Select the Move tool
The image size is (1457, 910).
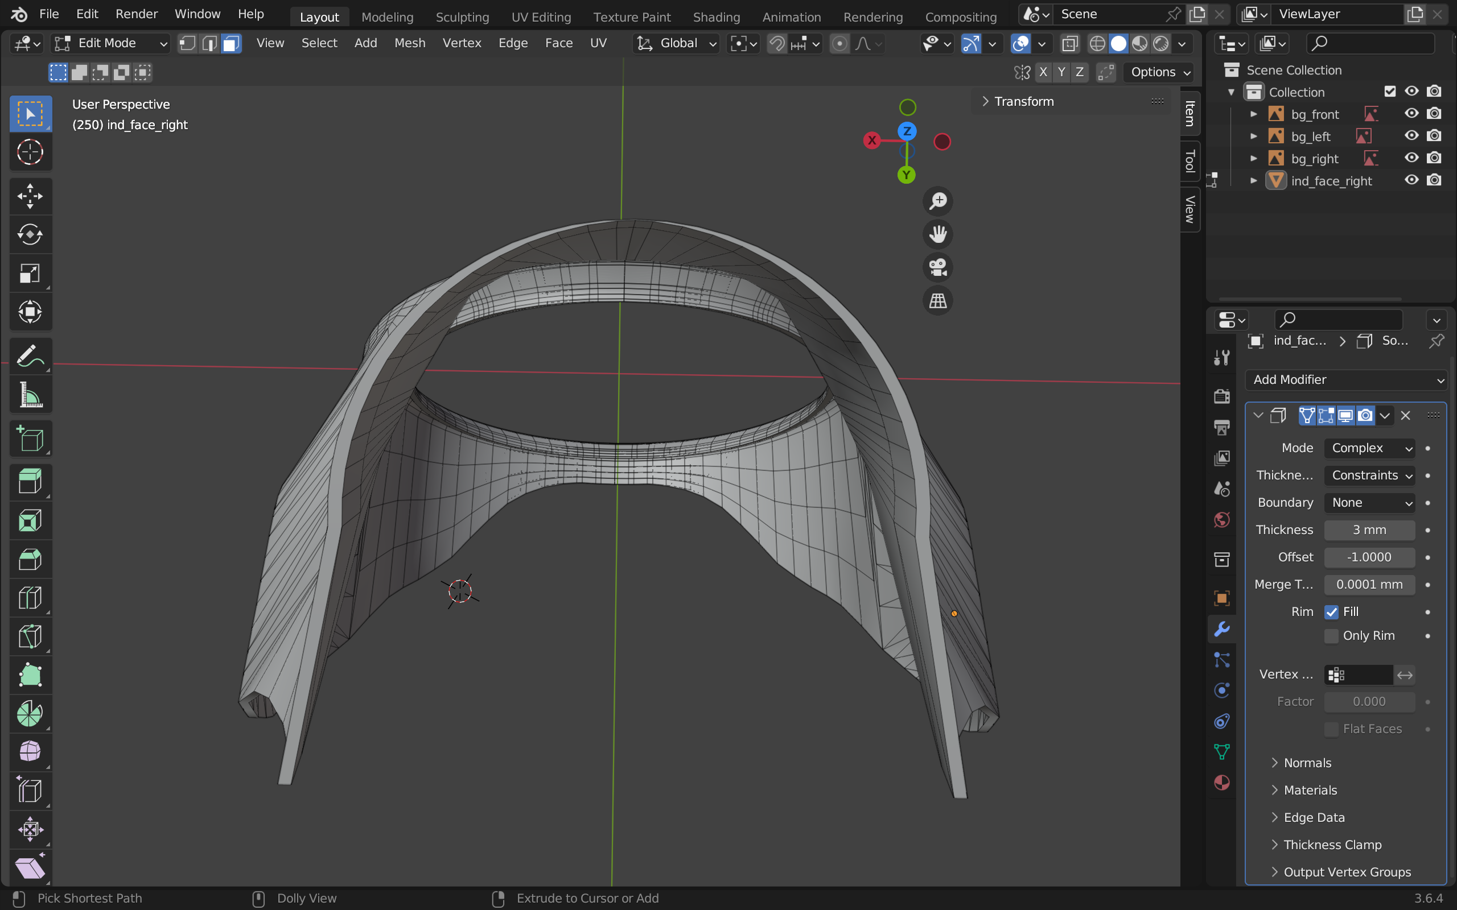click(30, 196)
